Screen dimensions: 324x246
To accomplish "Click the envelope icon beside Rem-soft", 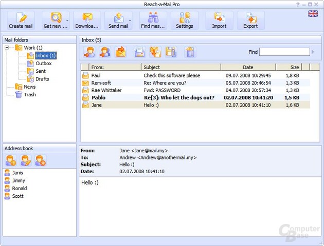I will (85, 83).
